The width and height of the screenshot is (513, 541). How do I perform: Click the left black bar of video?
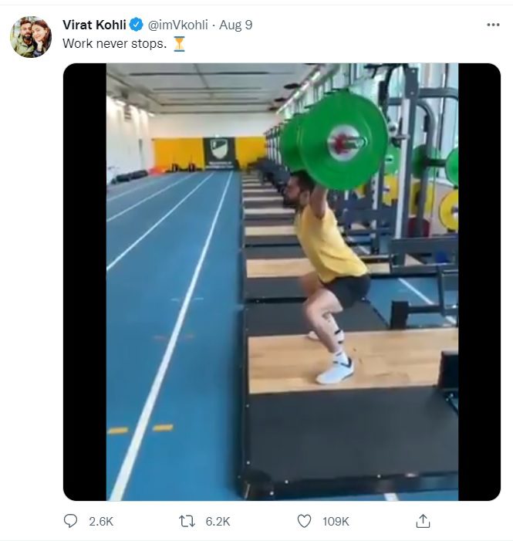click(85, 282)
